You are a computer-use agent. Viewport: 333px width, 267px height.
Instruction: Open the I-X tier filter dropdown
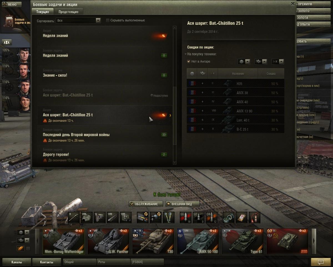tap(277, 61)
